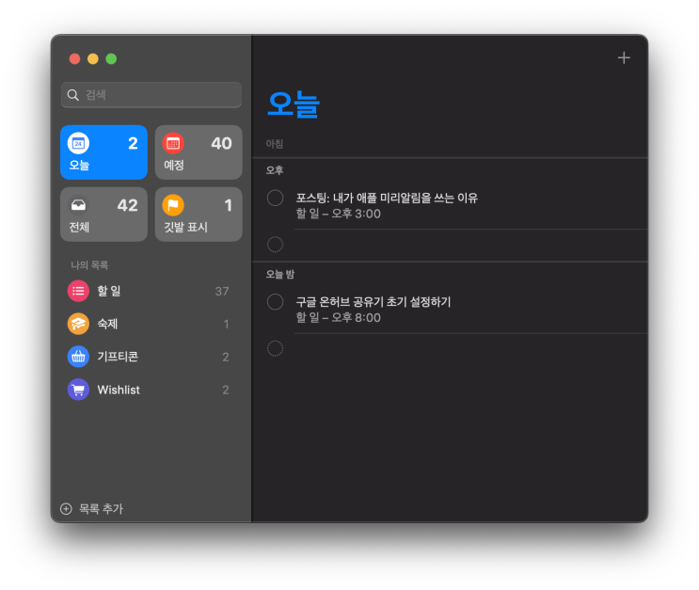Select the 기프티콘 list
This screenshot has width=699, height=590.
[x=151, y=357]
